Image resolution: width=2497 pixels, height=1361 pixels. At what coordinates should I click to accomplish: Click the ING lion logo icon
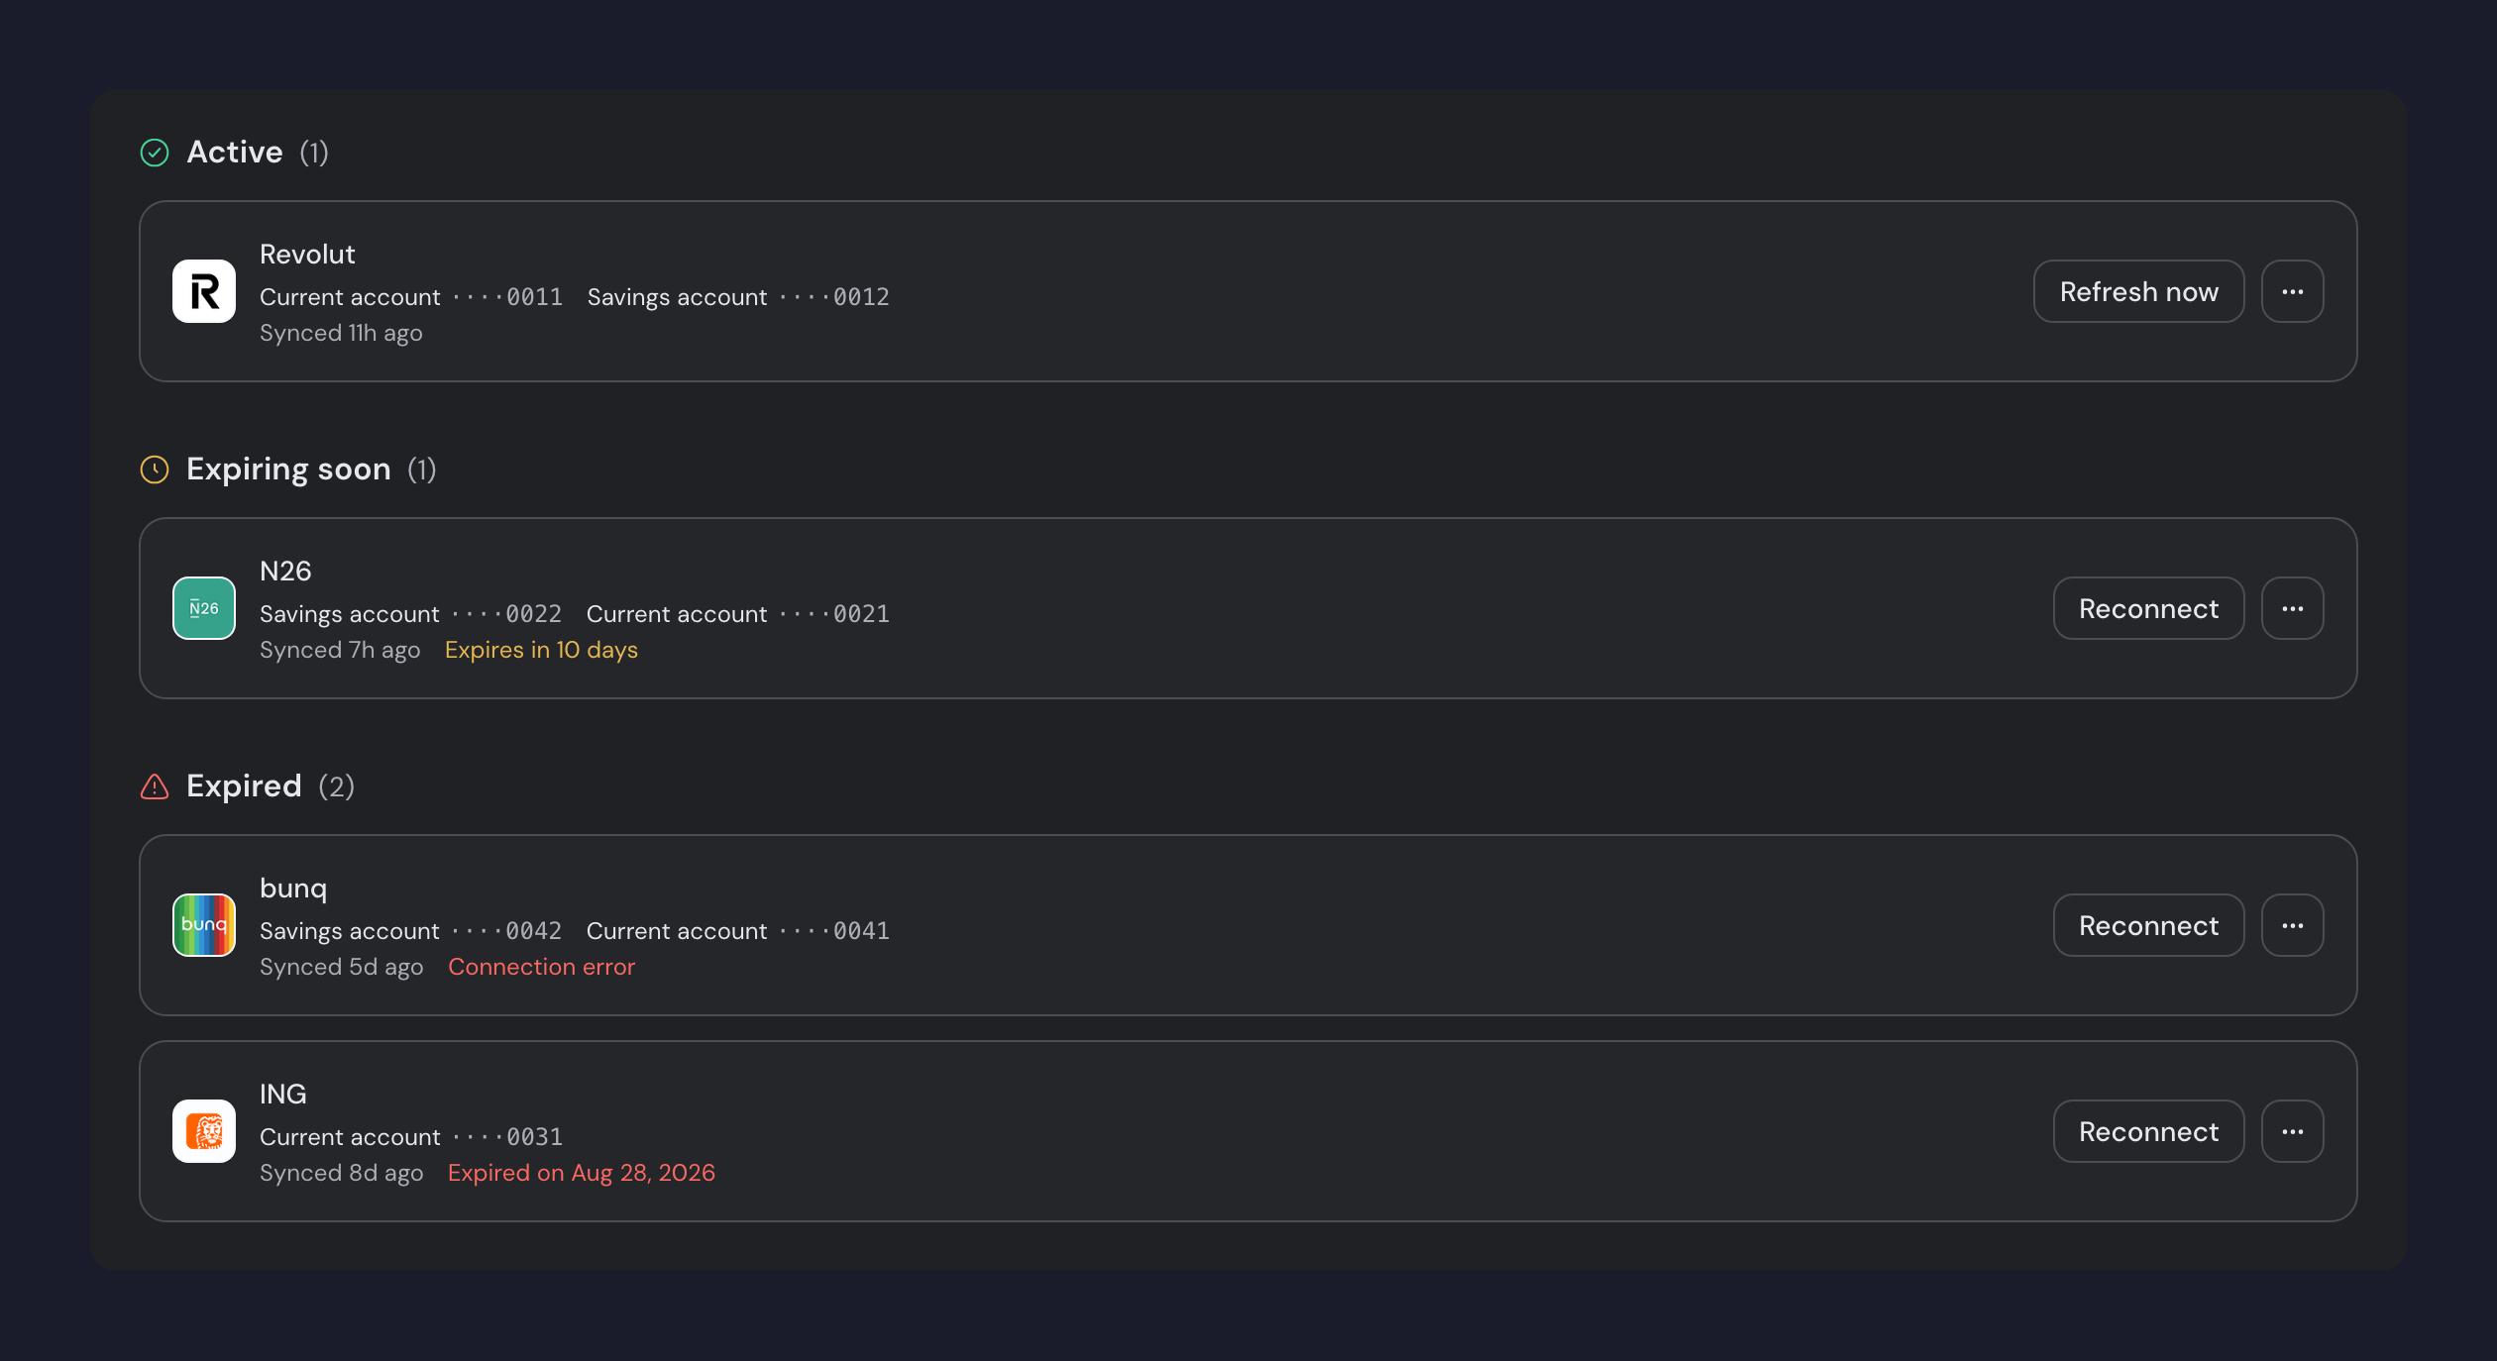point(204,1131)
